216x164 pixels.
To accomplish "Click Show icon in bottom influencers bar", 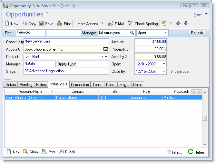I will pyautogui.click(x=26, y=152).
